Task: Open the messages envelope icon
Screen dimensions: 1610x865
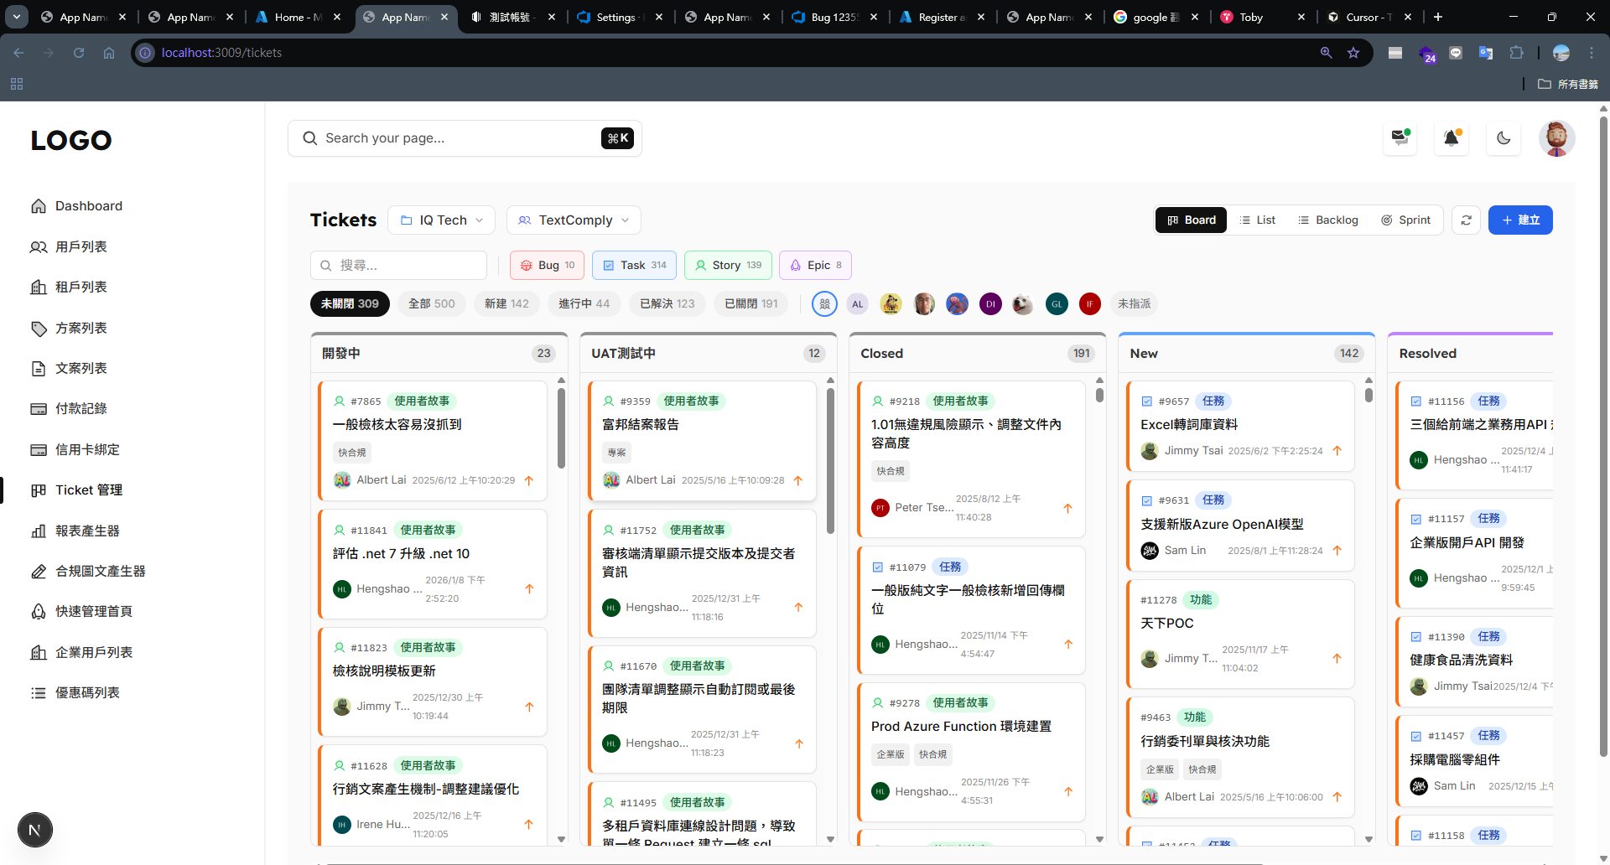Action: click(1400, 138)
